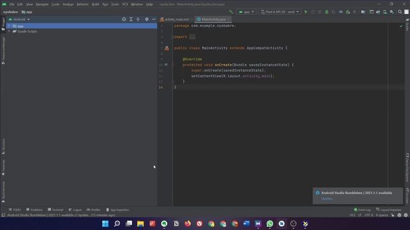The width and height of the screenshot is (410, 230).
Task: Open the Problems tool window
Action: 34,210
